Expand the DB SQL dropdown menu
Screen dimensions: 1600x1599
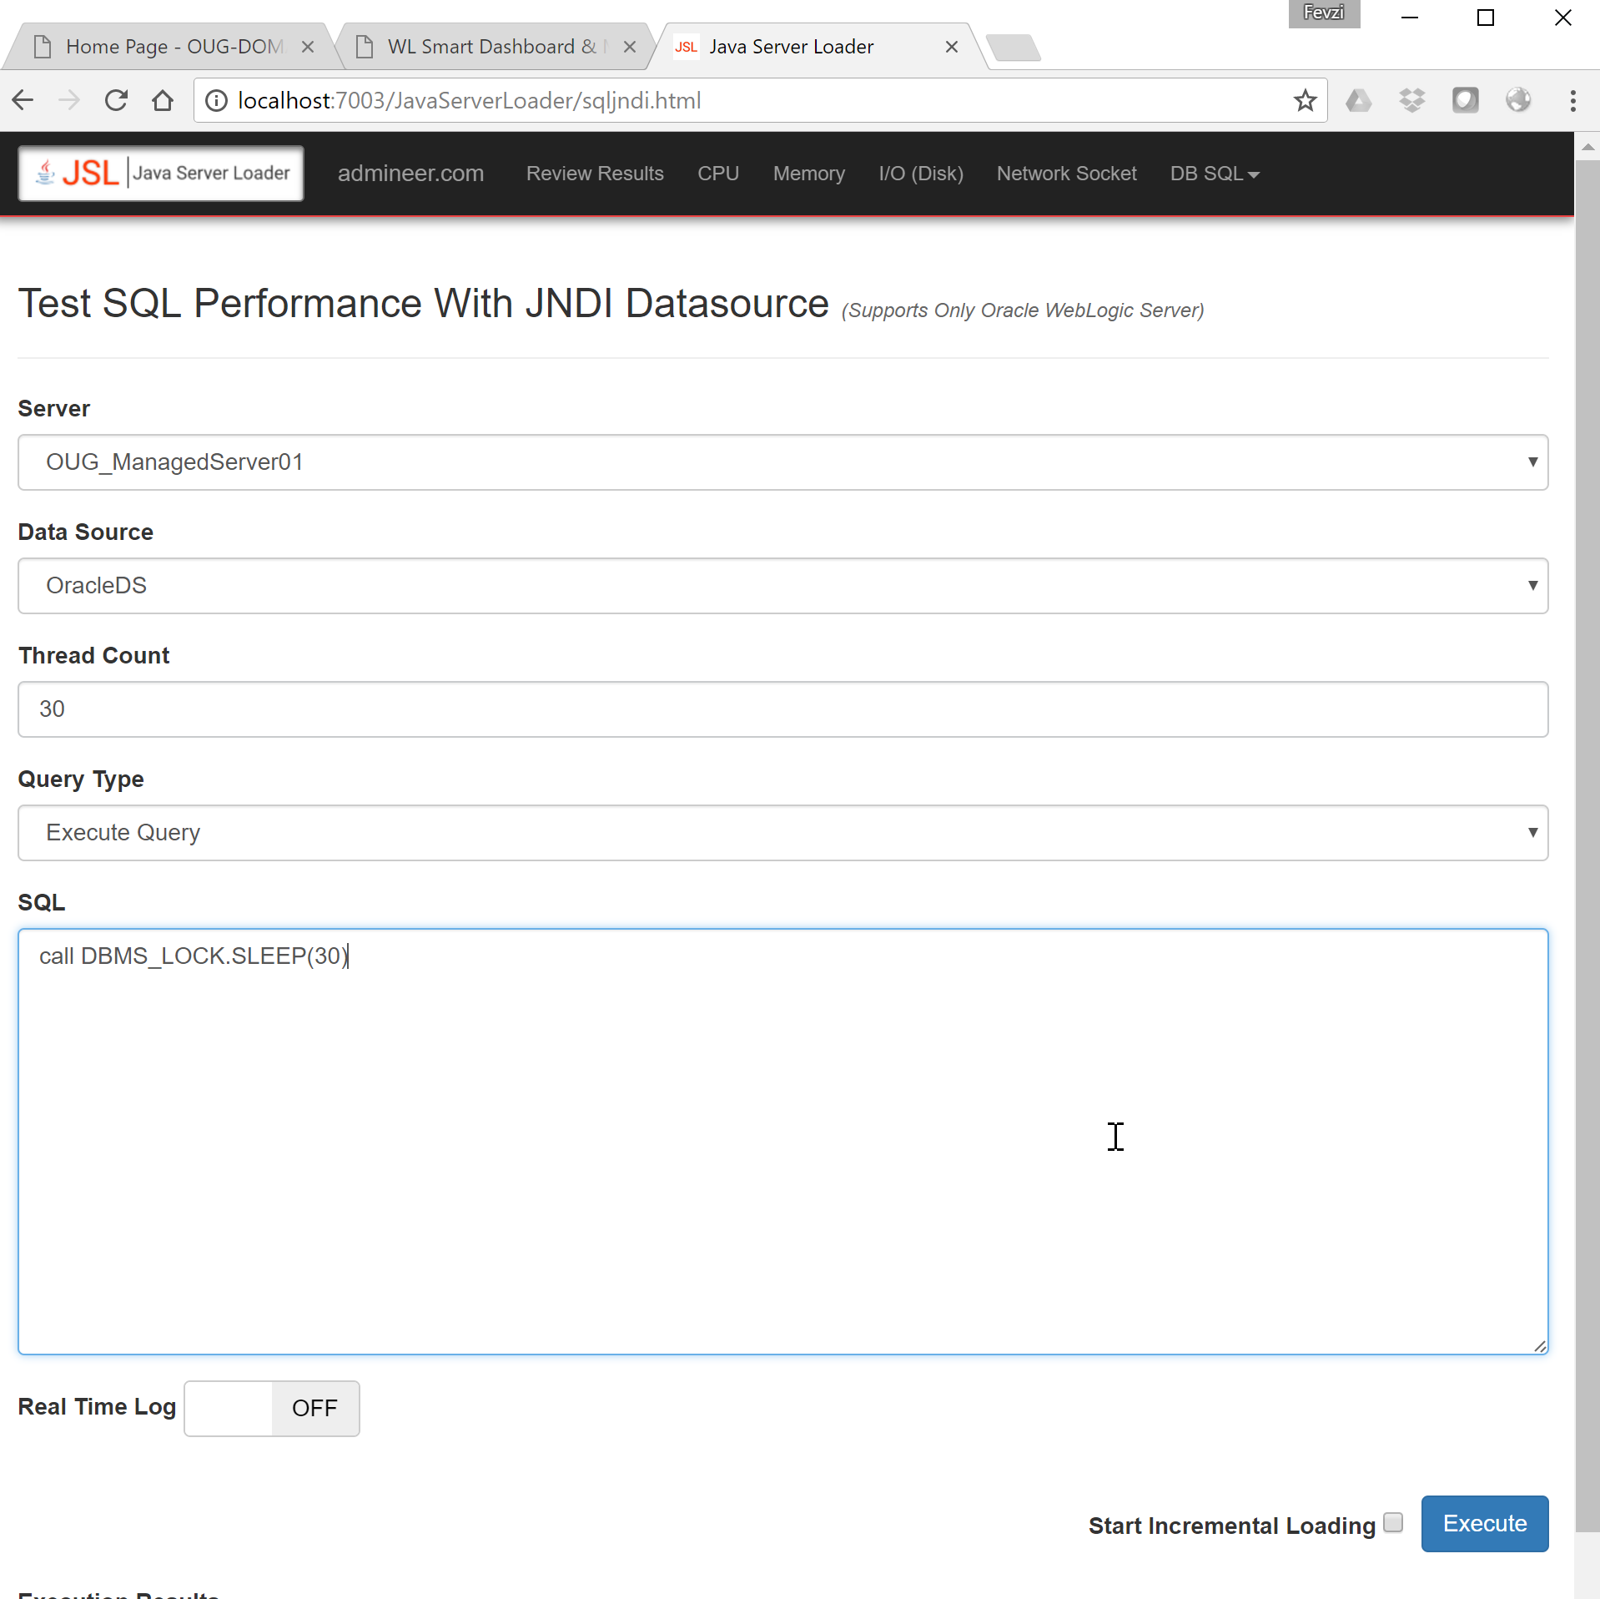pos(1215,173)
